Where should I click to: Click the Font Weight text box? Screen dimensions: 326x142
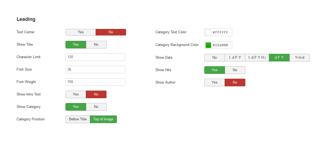coord(95,82)
